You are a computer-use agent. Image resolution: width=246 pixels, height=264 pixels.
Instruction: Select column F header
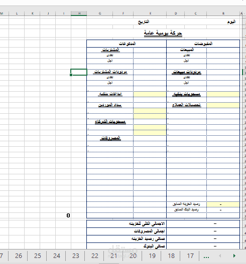click(123, 14)
